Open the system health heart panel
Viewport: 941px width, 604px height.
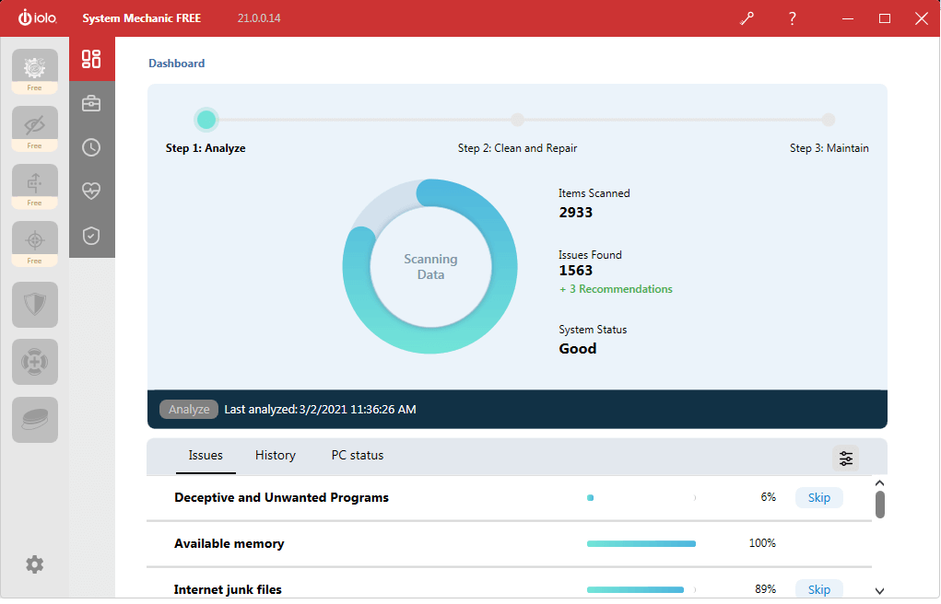click(91, 191)
